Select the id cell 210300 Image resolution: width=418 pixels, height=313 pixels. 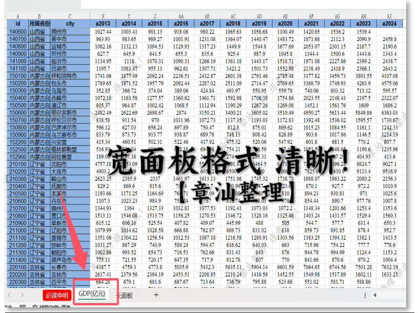click(18, 179)
